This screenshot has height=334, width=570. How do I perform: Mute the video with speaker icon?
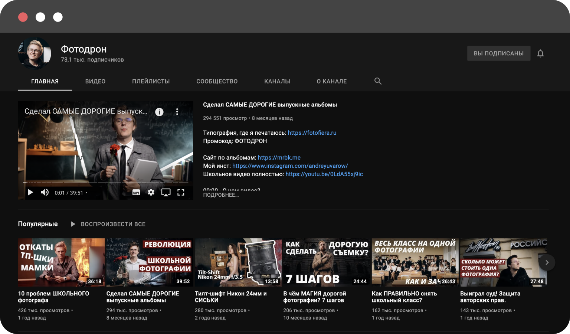click(x=45, y=192)
